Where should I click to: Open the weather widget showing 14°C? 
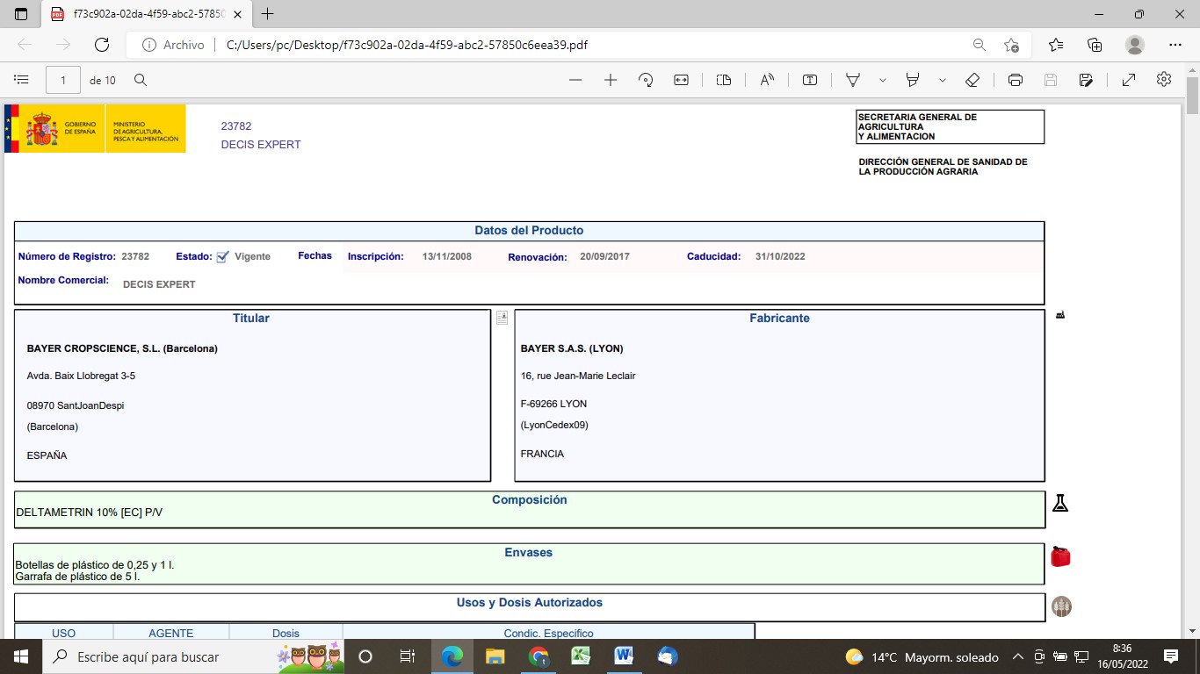[922, 656]
